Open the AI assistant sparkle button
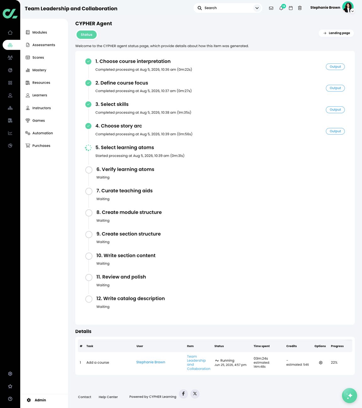Viewport: 362px width, 408px height. coord(349,395)
